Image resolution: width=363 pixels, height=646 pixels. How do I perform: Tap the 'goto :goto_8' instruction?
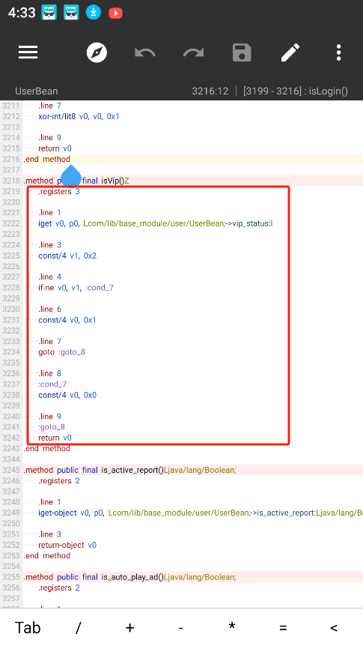point(61,351)
